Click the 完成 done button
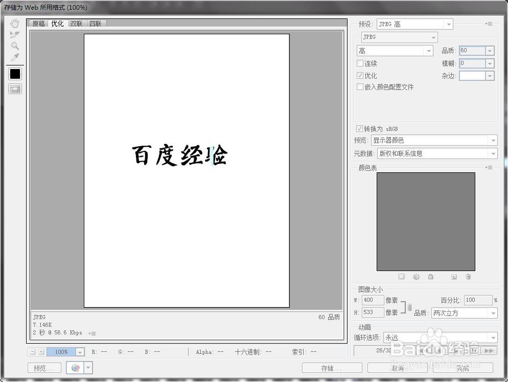The image size is (508, 382). pyautogui.click(x=461, y=367)
